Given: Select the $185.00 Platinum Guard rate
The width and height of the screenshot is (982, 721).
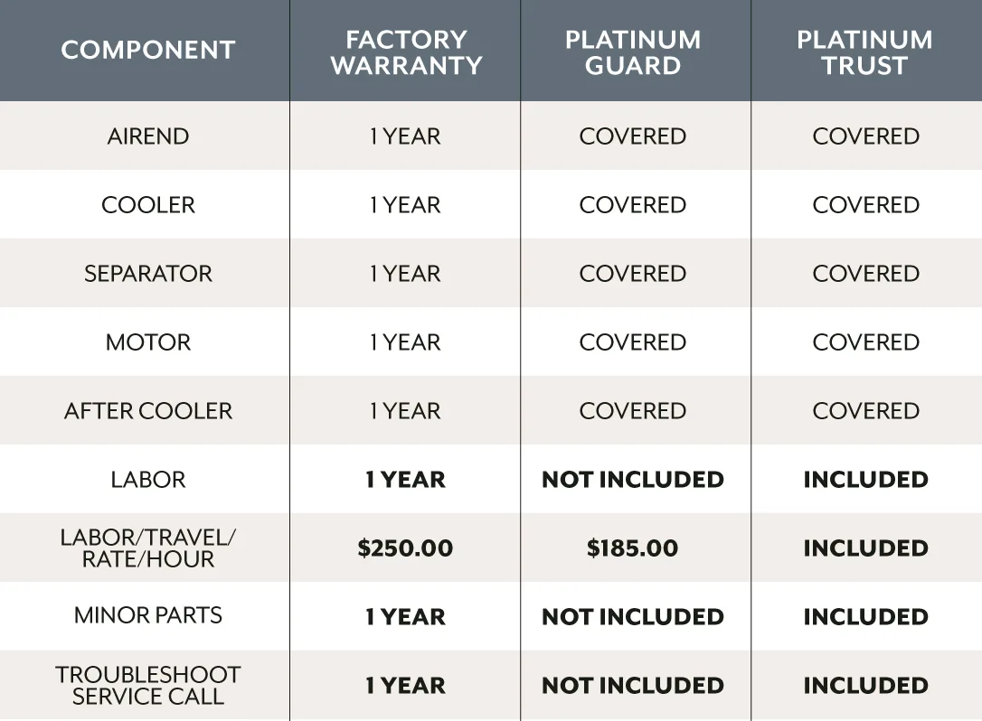Looking at the screenshot, I should [x=632, y=548].
